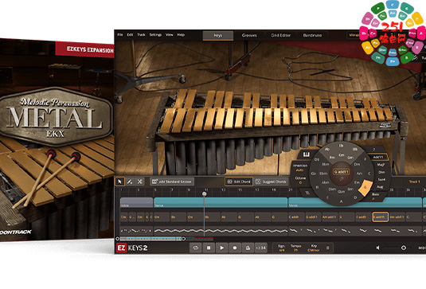Click the EZkeys 2 logo

(132, 248)
